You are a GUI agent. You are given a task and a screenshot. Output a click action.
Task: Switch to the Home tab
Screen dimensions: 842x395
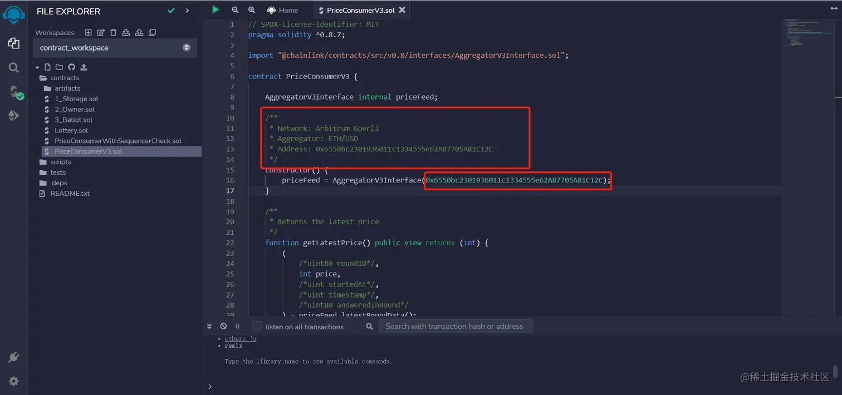(283, 10)
